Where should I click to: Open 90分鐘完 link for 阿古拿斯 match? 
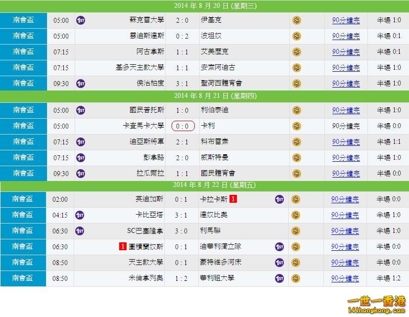point(346,52)
